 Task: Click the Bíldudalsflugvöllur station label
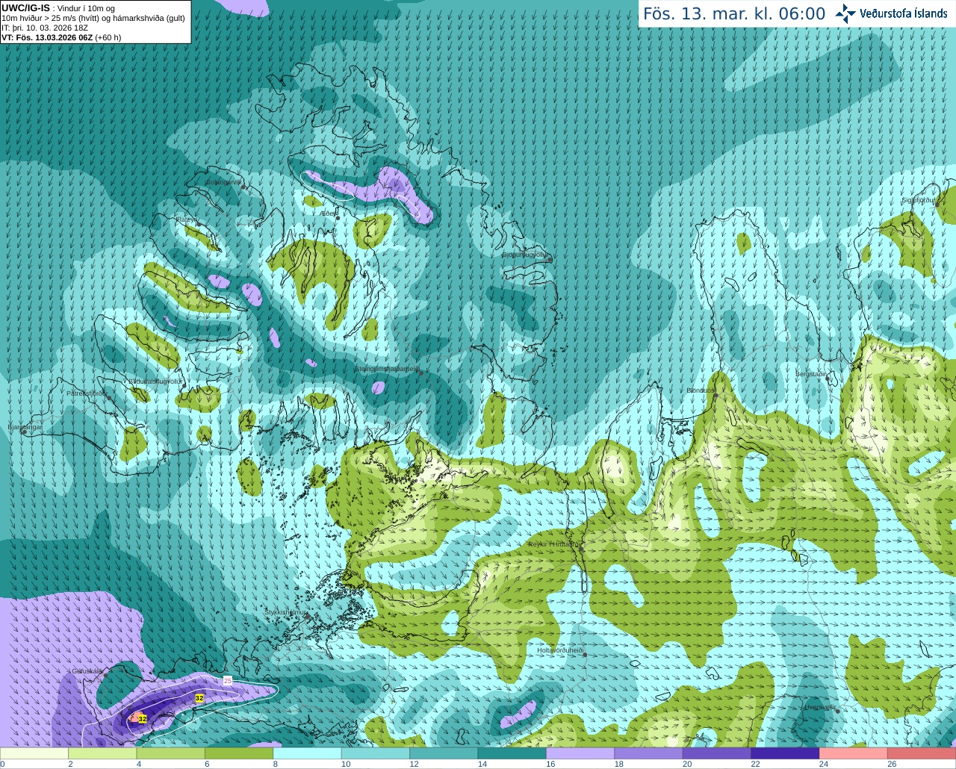155,381
